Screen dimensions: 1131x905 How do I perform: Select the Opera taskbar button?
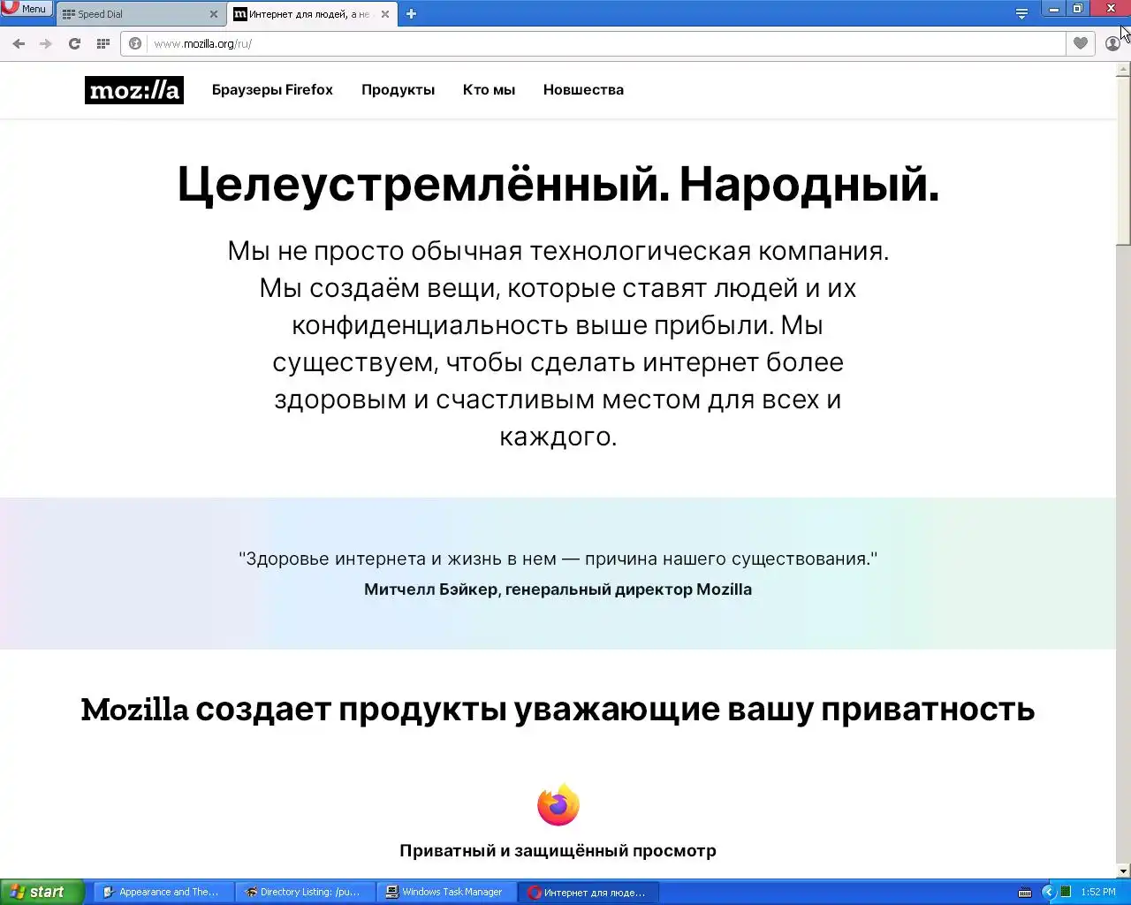(x=588, y=893)
